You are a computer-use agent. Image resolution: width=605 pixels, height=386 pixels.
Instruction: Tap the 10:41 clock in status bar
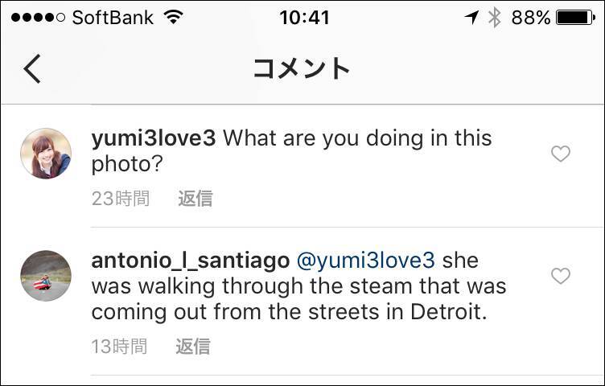click(304, 18)
